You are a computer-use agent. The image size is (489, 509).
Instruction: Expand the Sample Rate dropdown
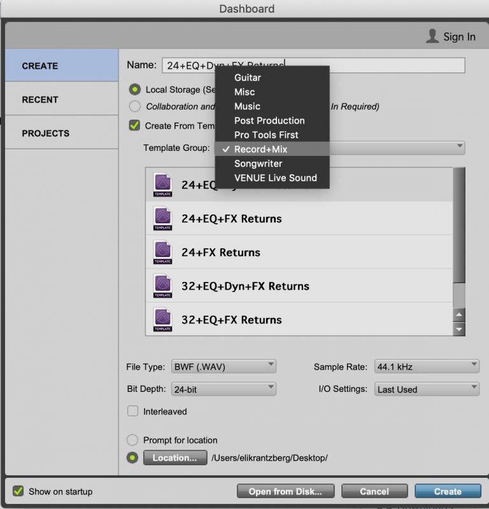(426, 366)
